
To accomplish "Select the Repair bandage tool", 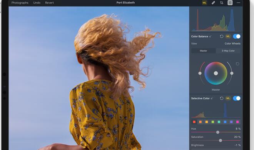I will [213, 3].
